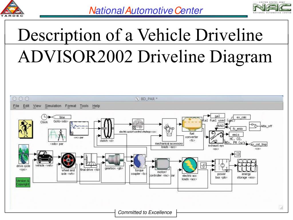293x220 pixels.
Task: Select the fc_emis signal block
Action: click(238, 129)
